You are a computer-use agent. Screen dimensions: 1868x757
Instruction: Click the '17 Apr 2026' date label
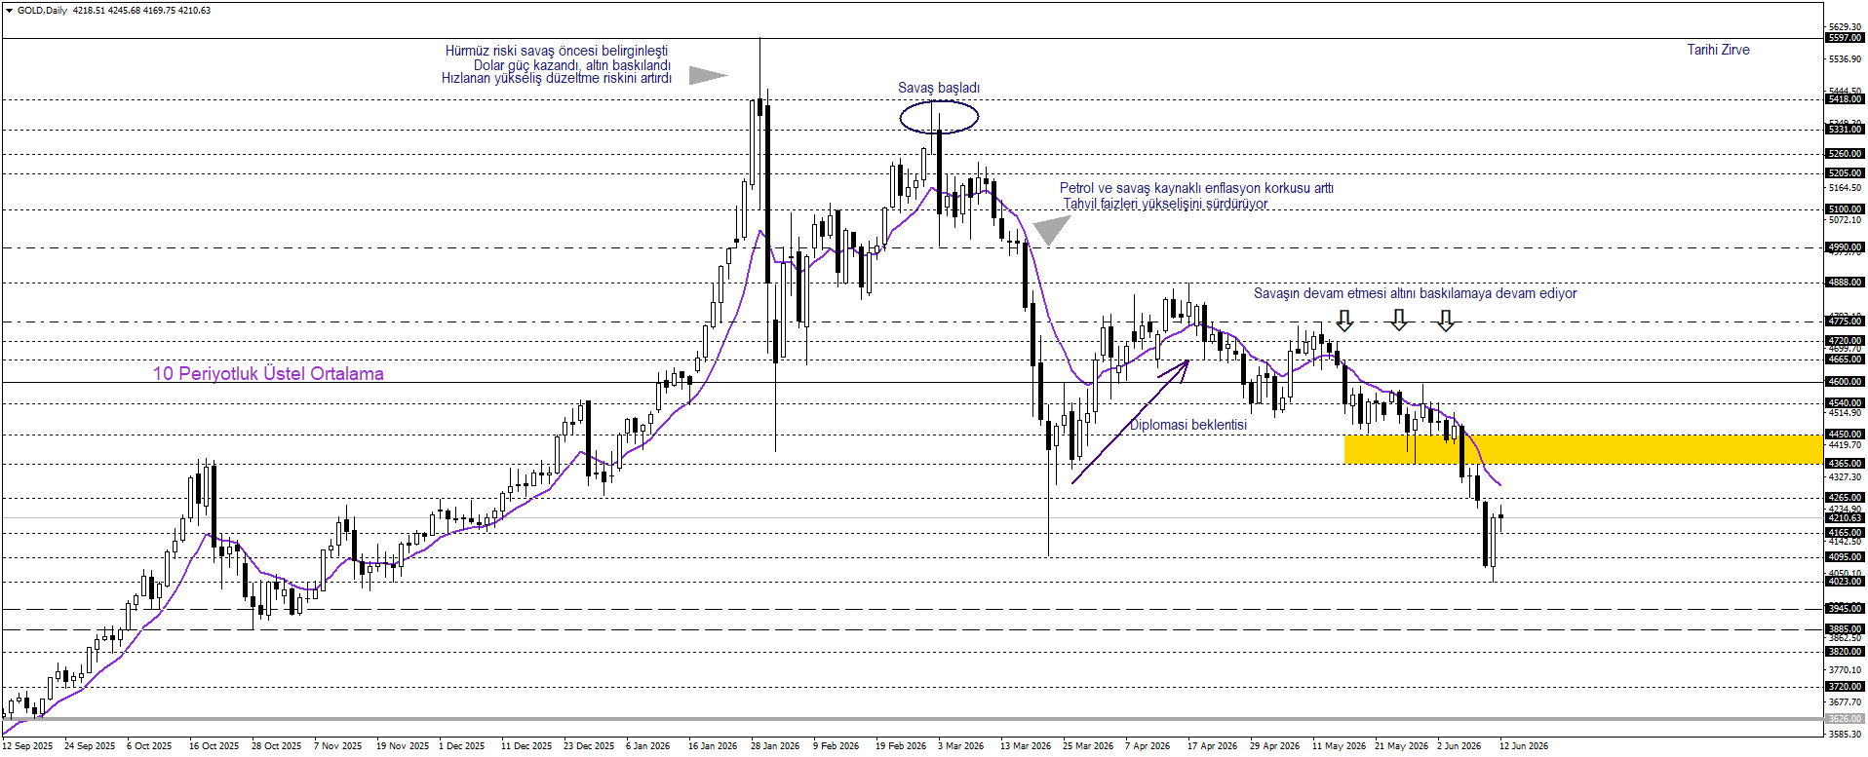click(x=1212, y=746)
